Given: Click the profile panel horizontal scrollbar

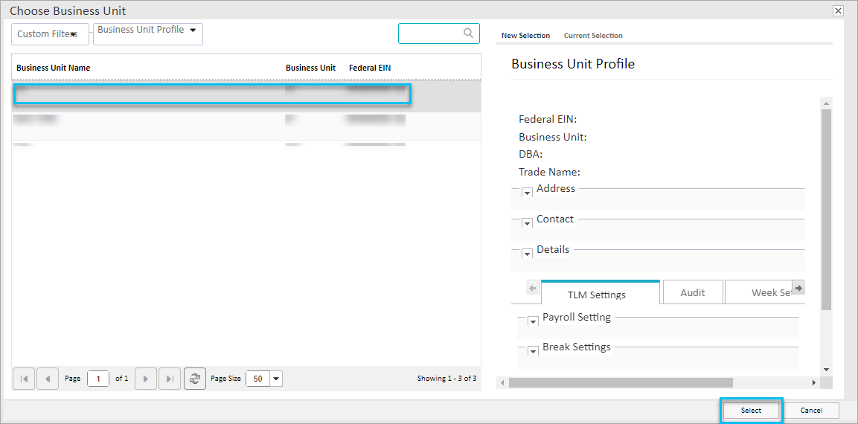Looking at the screenshot, I should 621,382.
